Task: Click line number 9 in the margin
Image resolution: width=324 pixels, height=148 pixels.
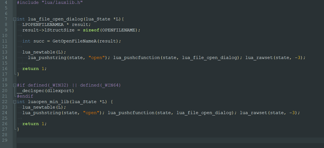Action: pos(6,30)
